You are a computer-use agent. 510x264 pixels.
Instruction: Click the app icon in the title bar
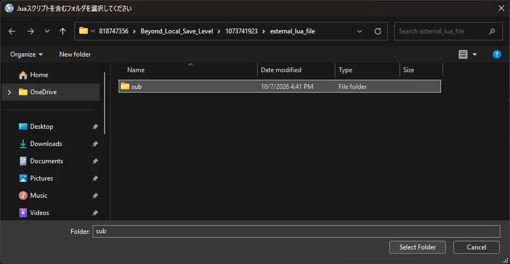(9, 9)
